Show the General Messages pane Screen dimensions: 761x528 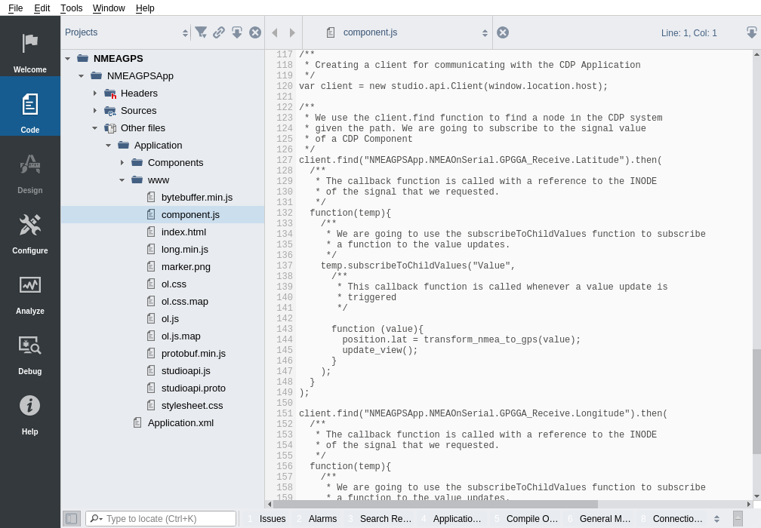coord(599,519)
